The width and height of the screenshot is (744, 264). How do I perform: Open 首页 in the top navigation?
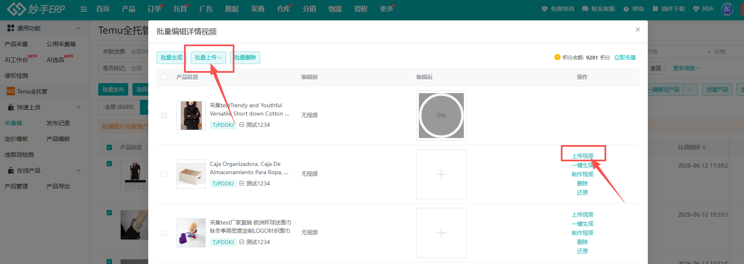pyautogui.click(x=102, y=9)
